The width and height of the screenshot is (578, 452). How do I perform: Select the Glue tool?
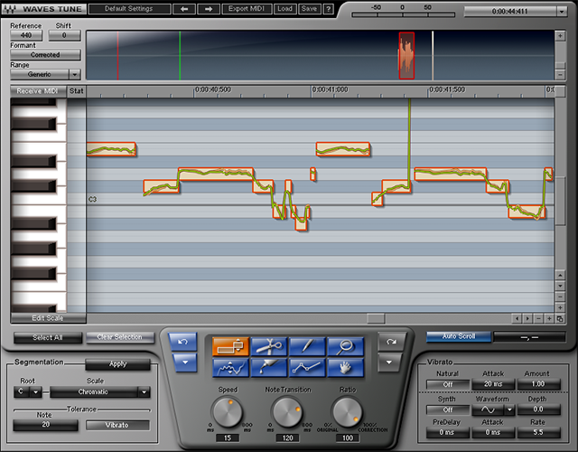click(269, 368)
